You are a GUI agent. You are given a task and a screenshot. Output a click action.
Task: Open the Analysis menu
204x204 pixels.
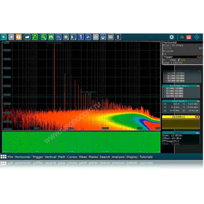coord(118,157)
